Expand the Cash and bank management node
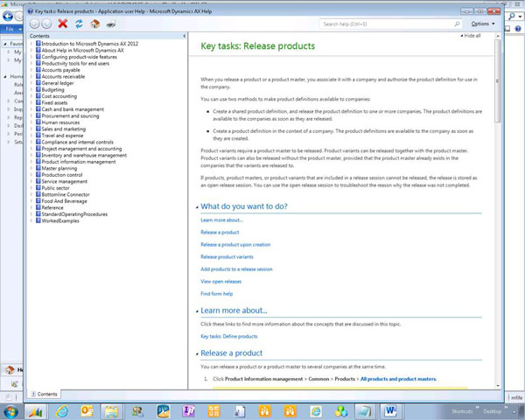This screenshot has height=420, width=525. [x=31, y=109]
